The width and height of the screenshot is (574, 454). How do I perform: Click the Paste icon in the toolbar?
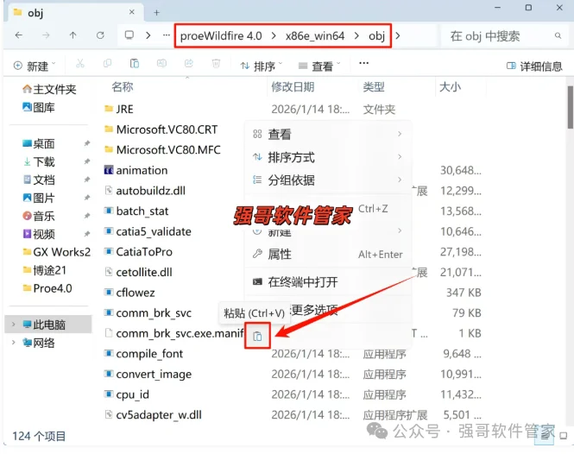point(135,64)
